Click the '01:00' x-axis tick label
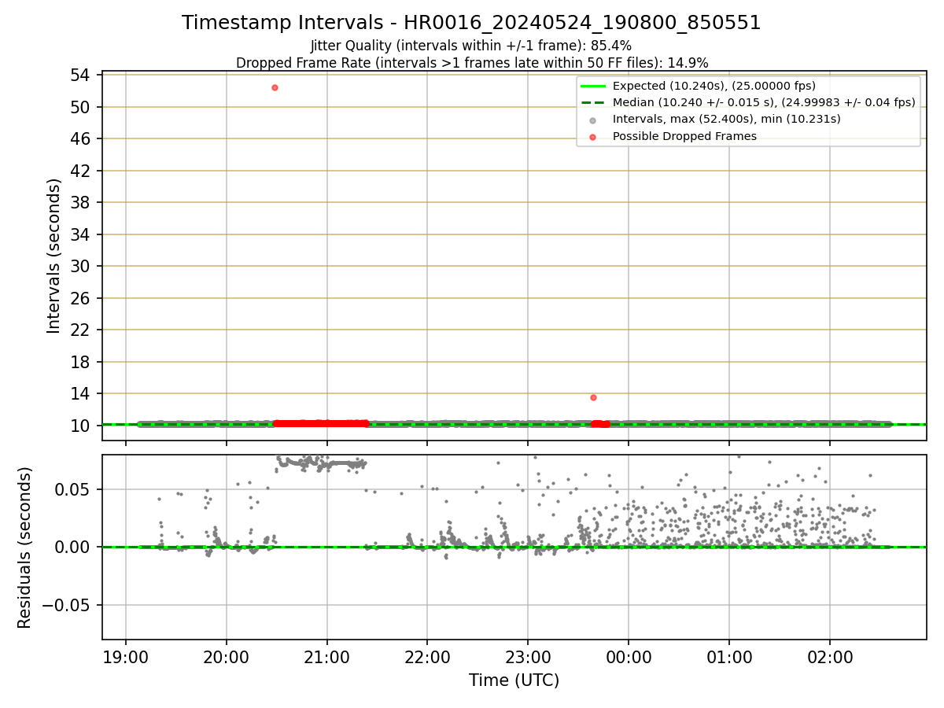The width and height of the screenshot is (944, 708). [729, 656]
